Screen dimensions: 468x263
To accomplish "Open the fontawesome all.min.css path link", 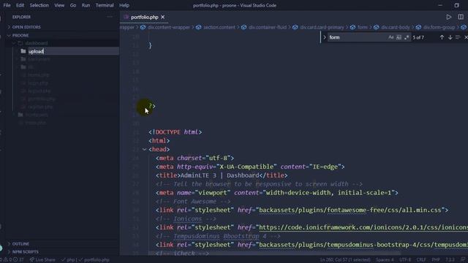I will (350, 210).
